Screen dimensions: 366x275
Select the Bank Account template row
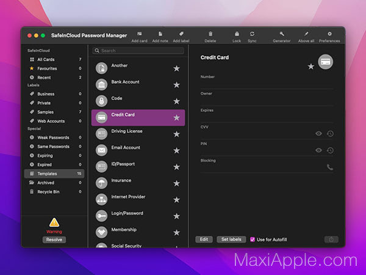point(138,85)
